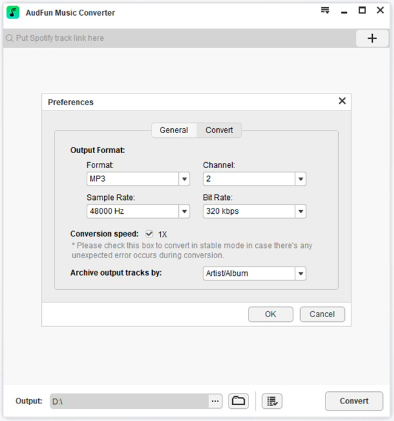Click the Spotify track link field
The image size is (394, 421).
coord(182,38)
